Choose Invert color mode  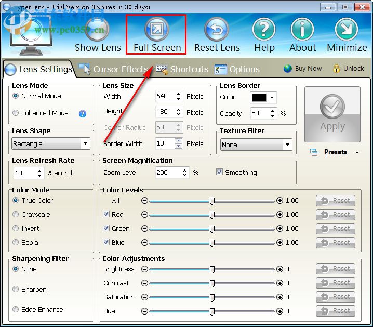point(16,228)
